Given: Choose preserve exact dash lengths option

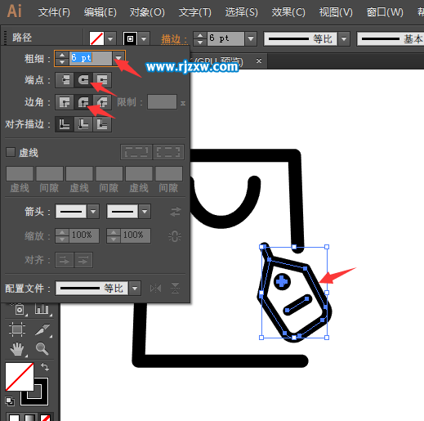Looking at the screenshot, I should (x=136, y=152).
